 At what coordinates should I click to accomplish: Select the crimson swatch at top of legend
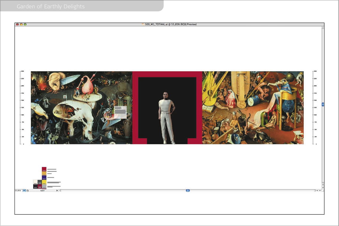click(x=44, y=169)
